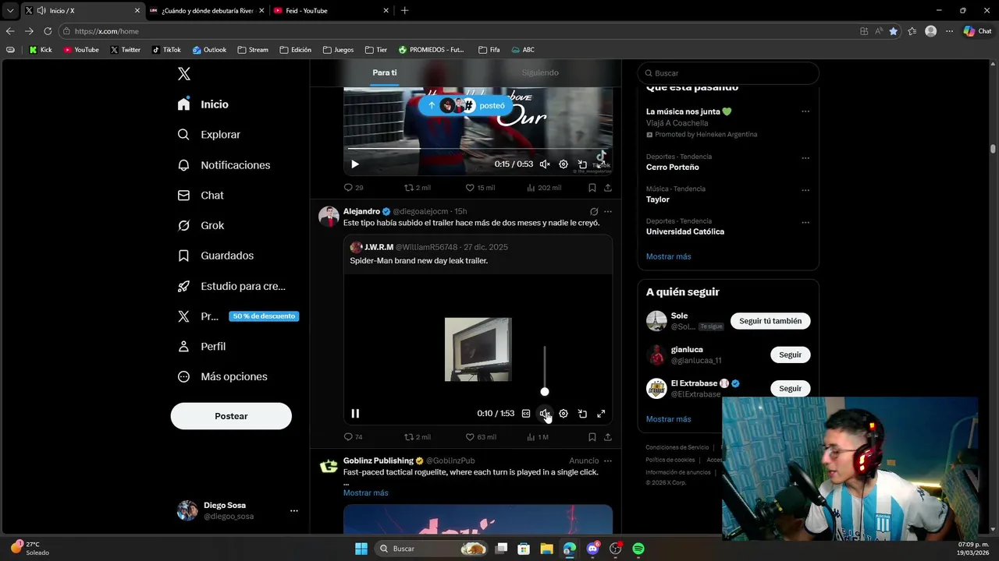
Task: Open File Explorer from the taskbar
Action: [x=546, y=549]
